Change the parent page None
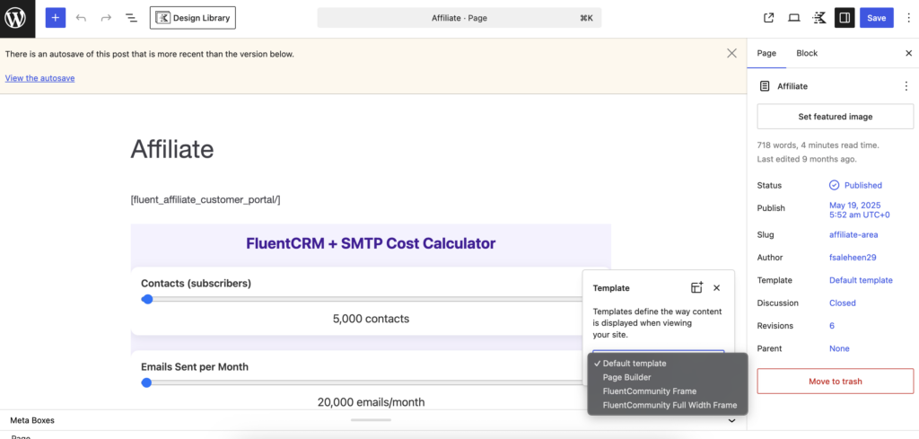 839,348
